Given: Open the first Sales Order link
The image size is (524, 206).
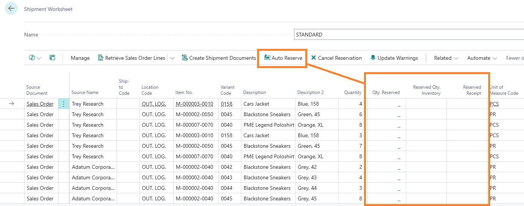Looking at the screenshot, I should click(x=40, y=104).
